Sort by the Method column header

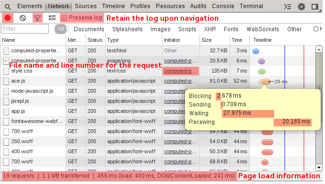[x=76, y=40]
